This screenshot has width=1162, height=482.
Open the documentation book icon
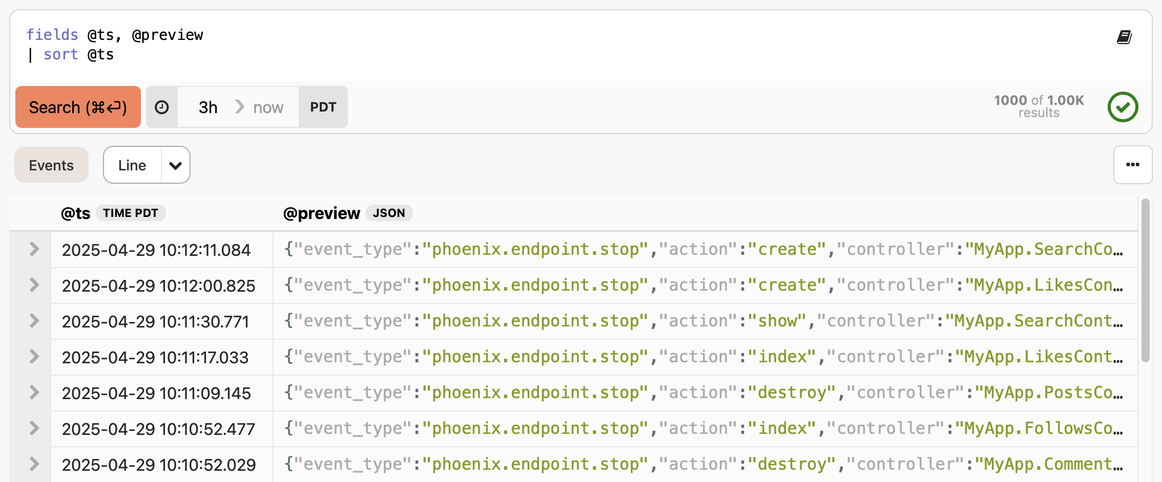coord(1124,37)
